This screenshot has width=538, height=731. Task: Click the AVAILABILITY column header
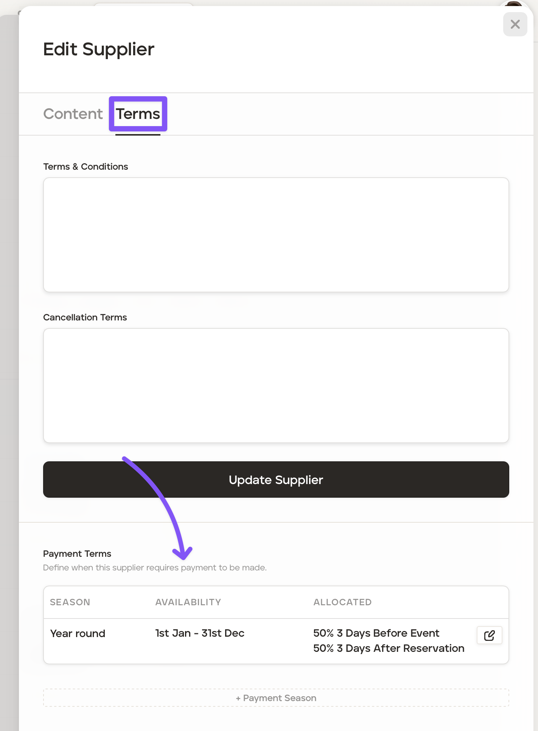pos(188,602)
